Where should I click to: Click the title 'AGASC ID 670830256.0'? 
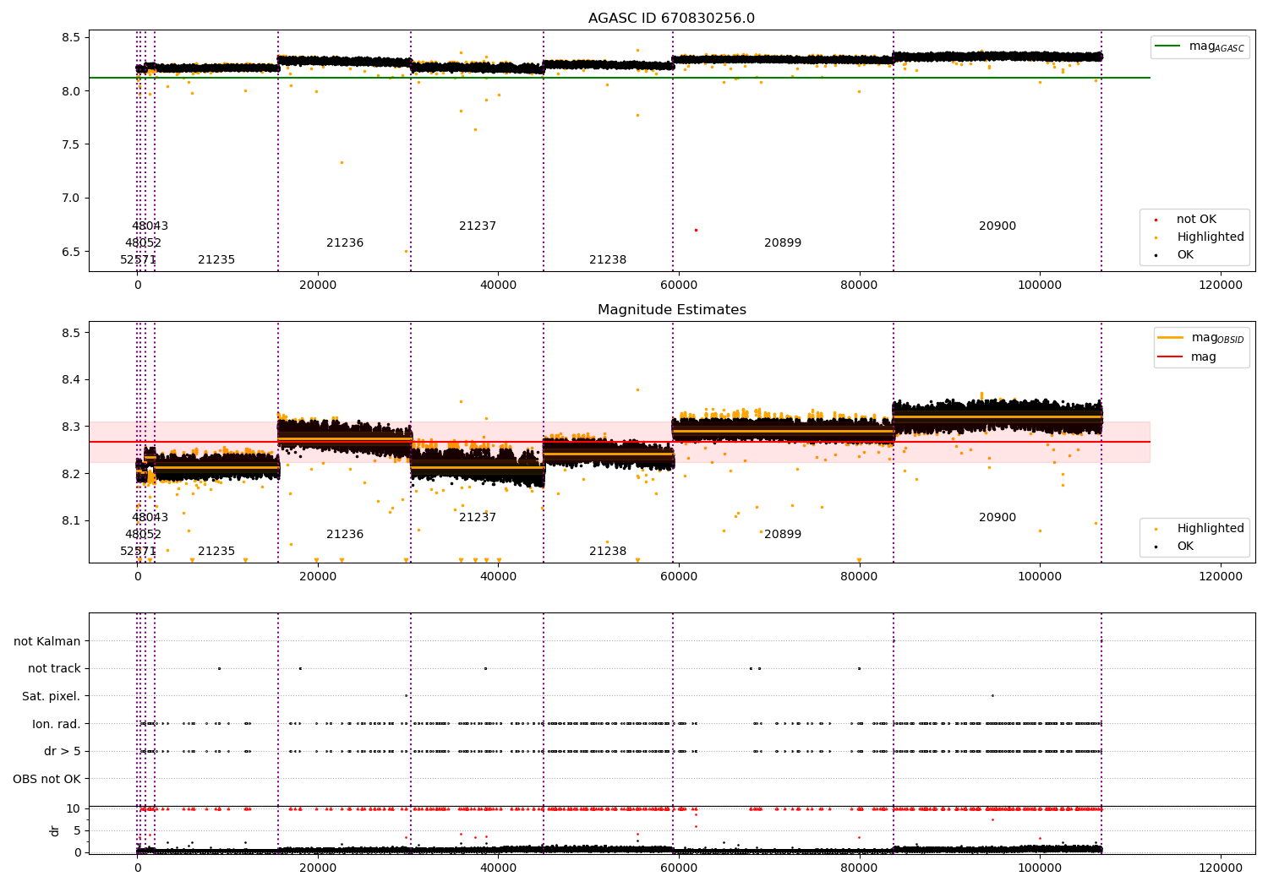coord(671,19)
